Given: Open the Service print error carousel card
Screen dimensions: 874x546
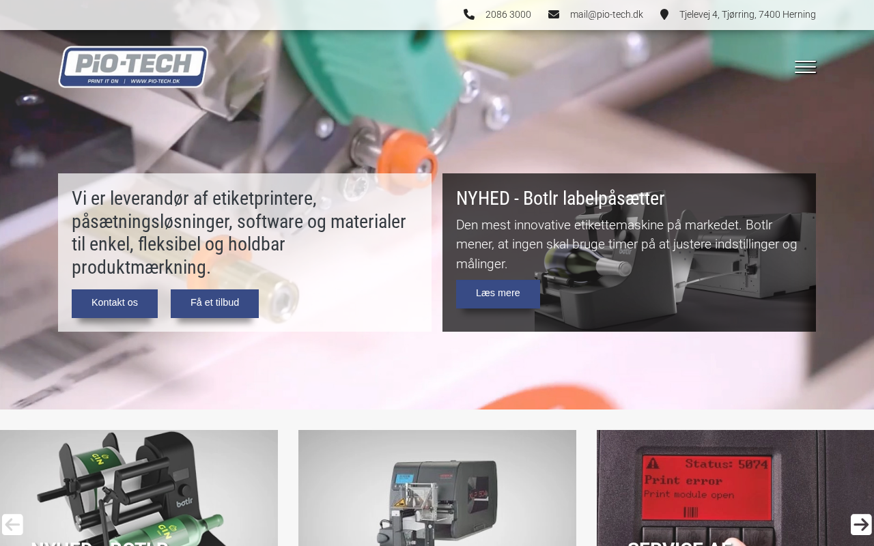Looking at the screenshot, I should point(735,488).
